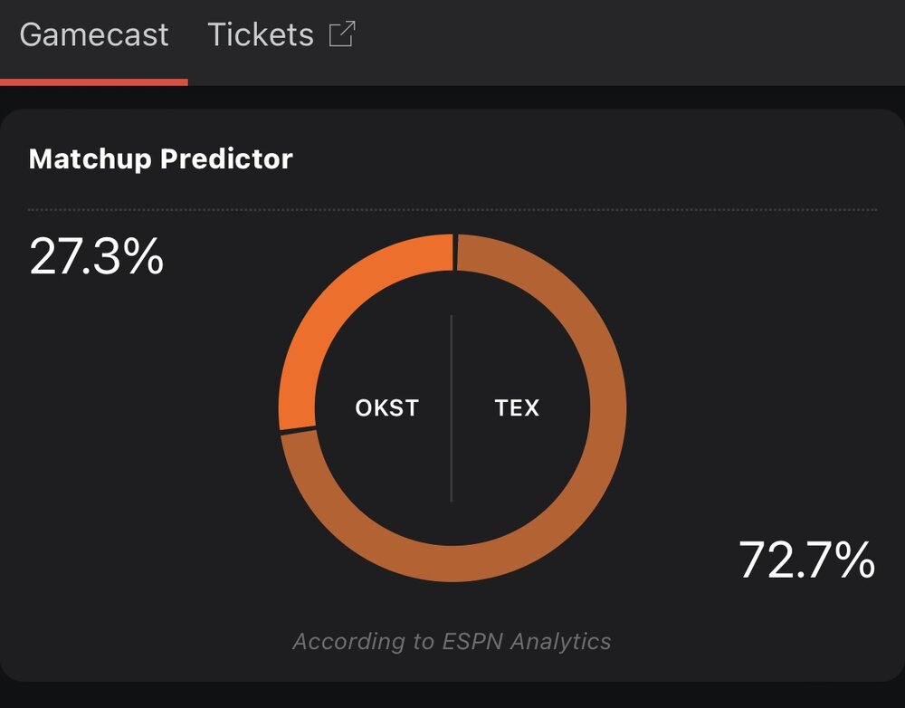Click the dotted separator below Matchup Predictor
905x708 pixels.
pyautogui.click(x=452, y=210)
